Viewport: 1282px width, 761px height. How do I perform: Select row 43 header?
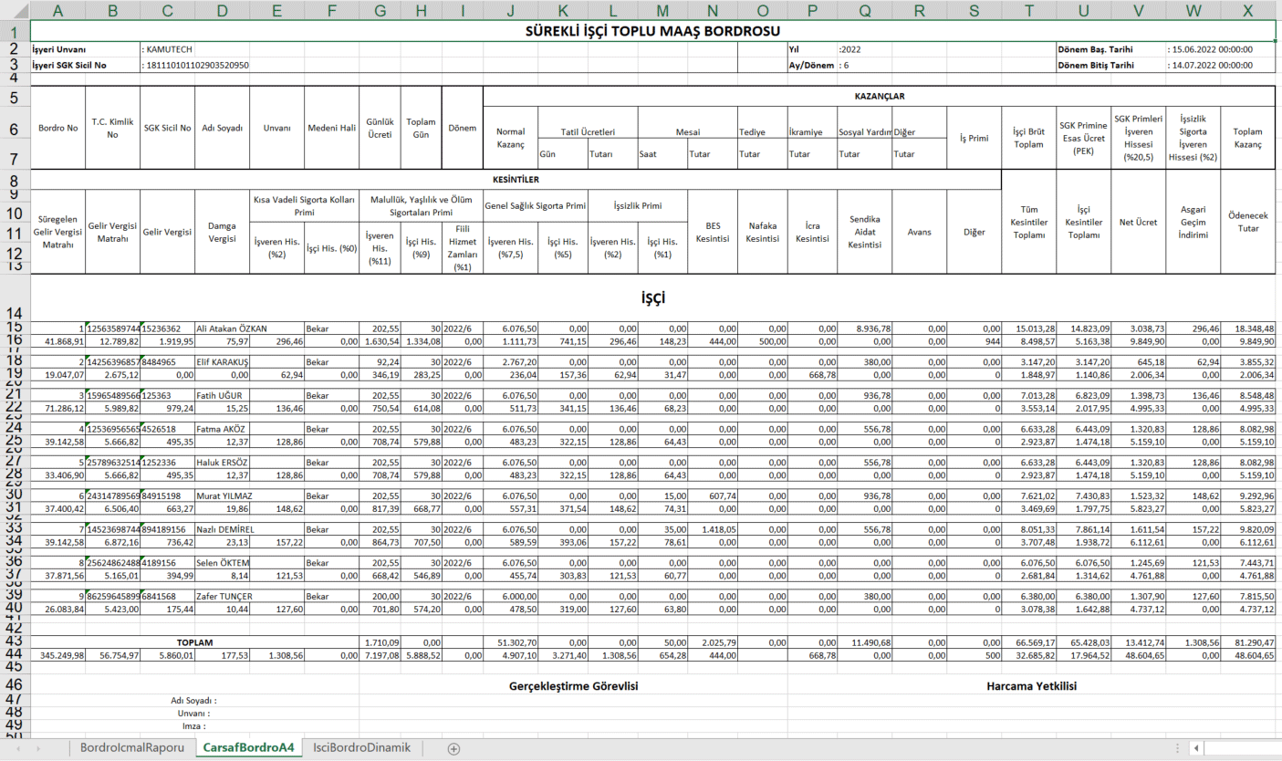tap(15, 641)
